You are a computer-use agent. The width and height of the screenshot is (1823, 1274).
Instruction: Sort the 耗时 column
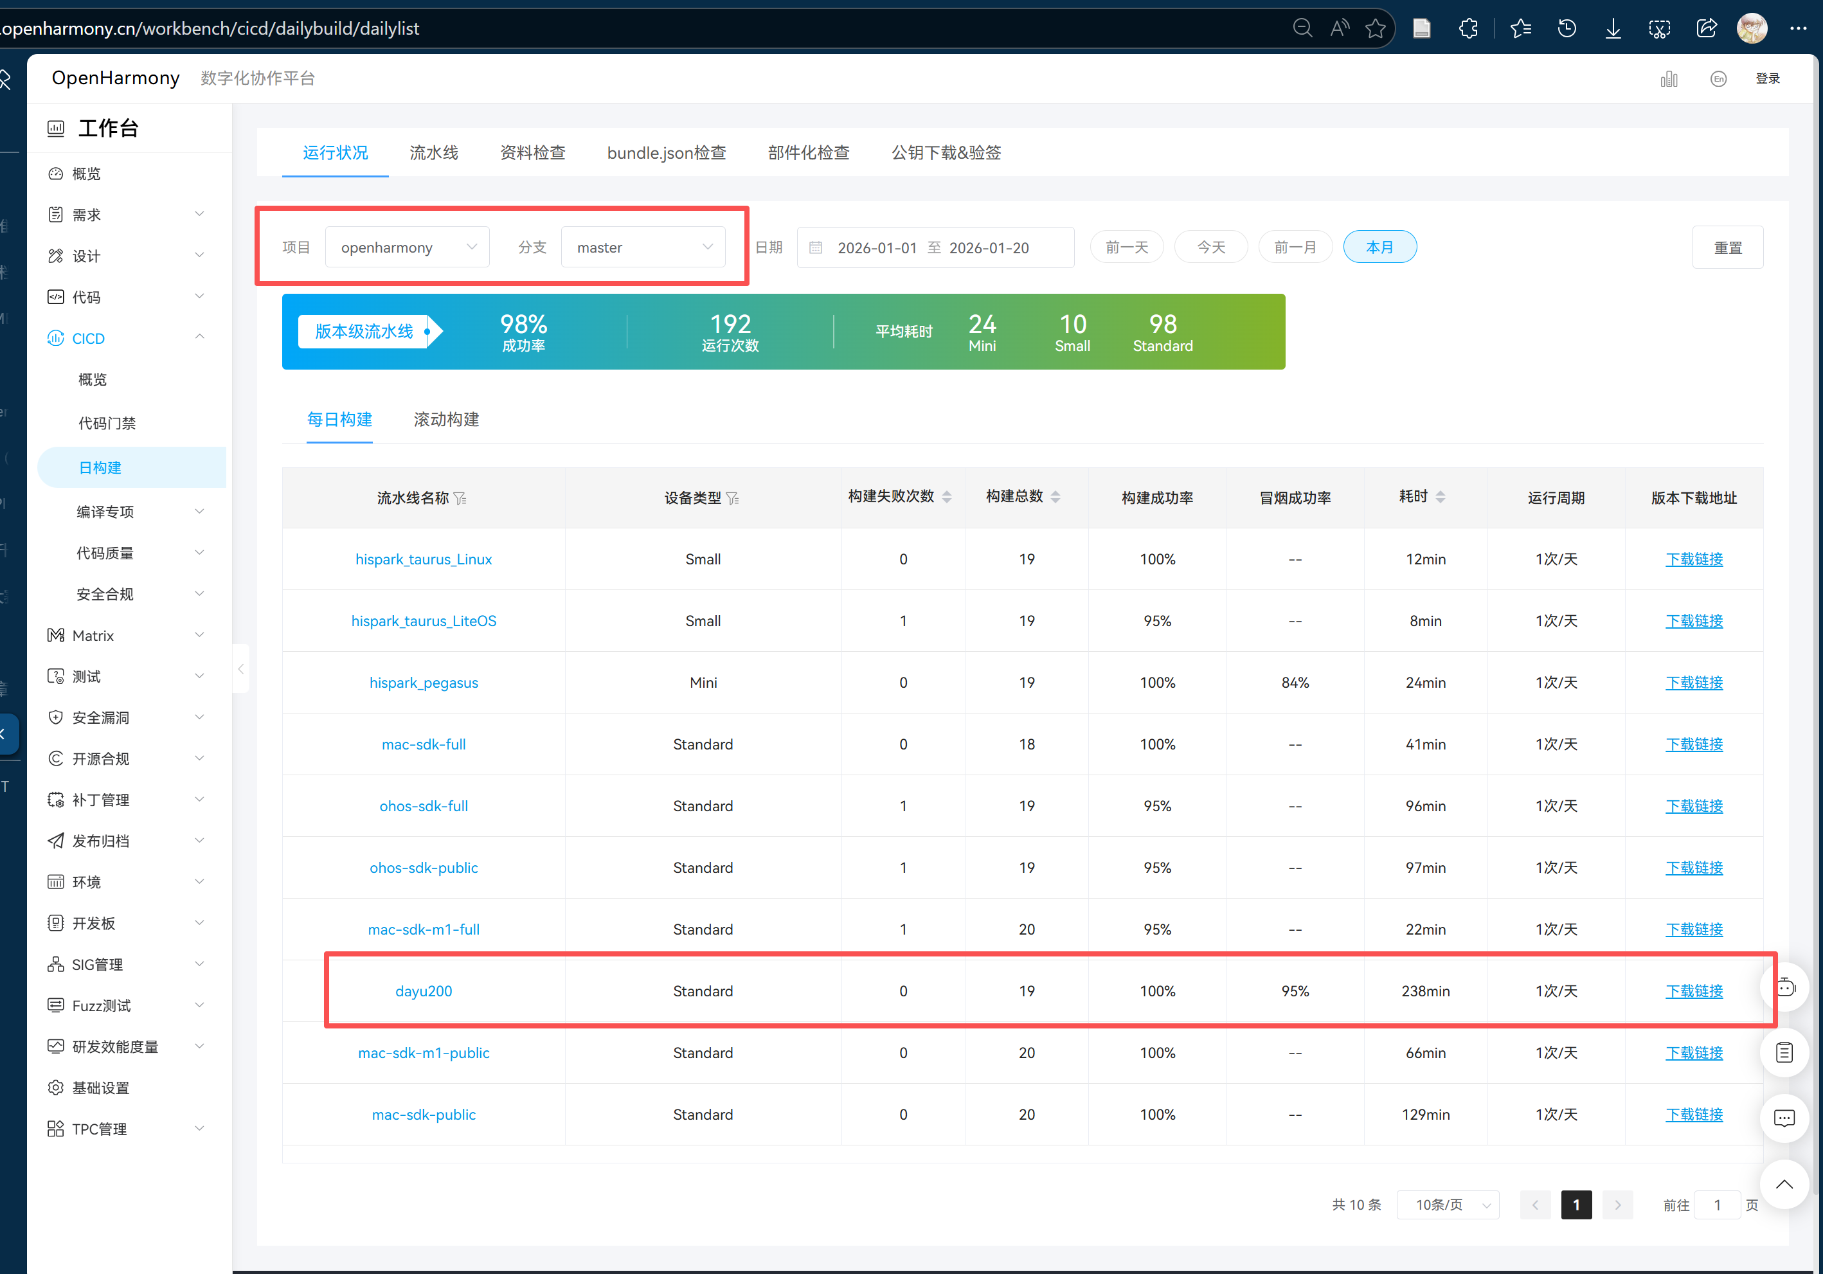point(1441,497)
